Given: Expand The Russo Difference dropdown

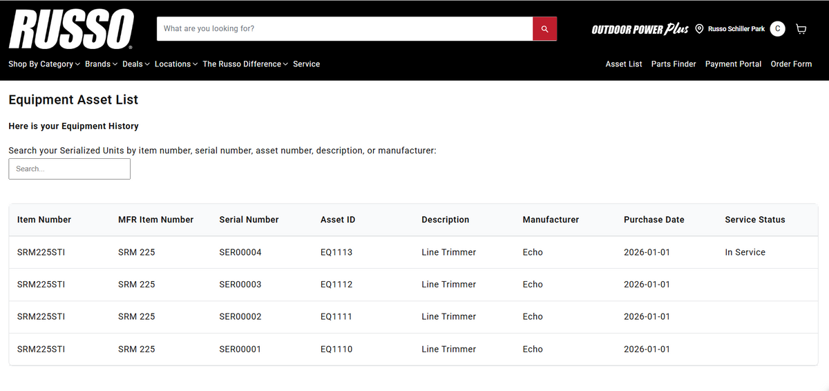Looking at the screenshot, I should point(245,64).
